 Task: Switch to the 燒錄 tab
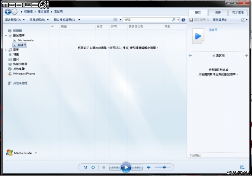pyautogui.click(x=218, y=12)
